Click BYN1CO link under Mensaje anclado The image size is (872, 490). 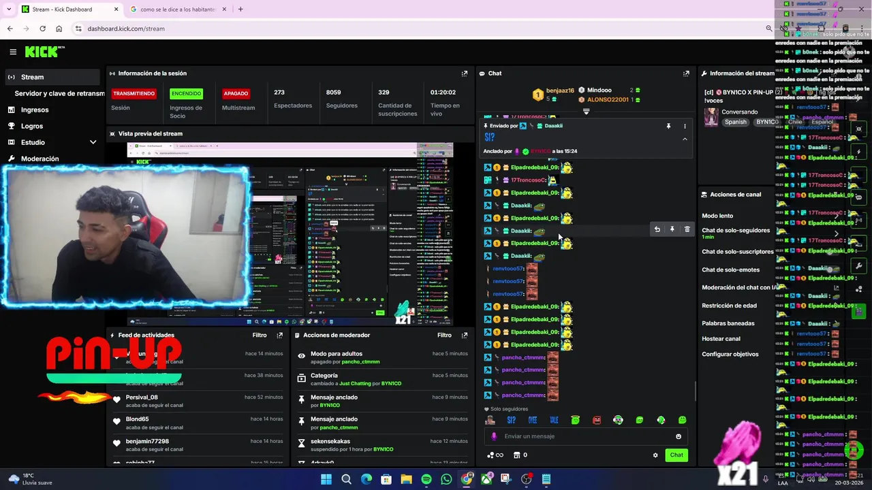[330, 406]
